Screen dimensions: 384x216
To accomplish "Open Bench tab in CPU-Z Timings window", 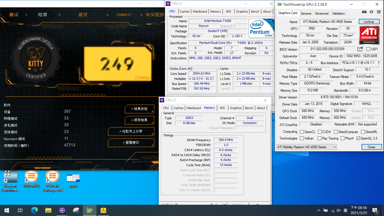I will point(249,108).
